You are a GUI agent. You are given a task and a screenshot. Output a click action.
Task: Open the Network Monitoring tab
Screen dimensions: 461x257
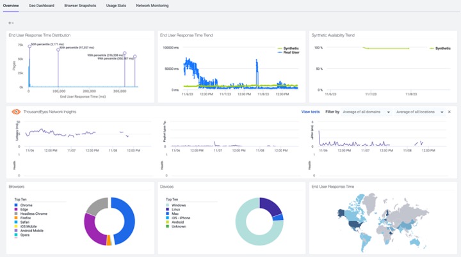click(x=152, y=6)
